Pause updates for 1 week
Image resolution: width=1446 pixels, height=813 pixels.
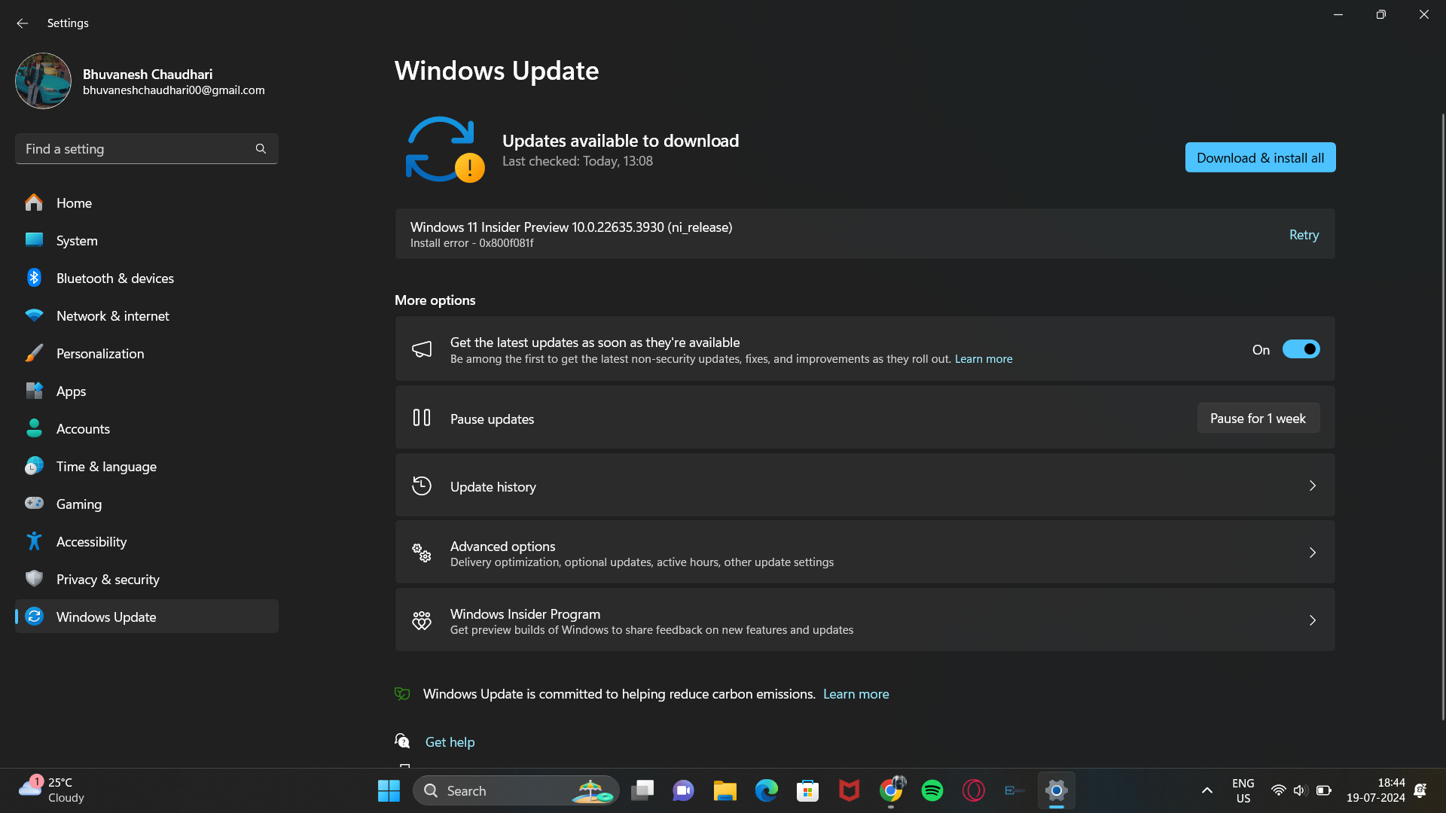click(x=1258, y=419)
